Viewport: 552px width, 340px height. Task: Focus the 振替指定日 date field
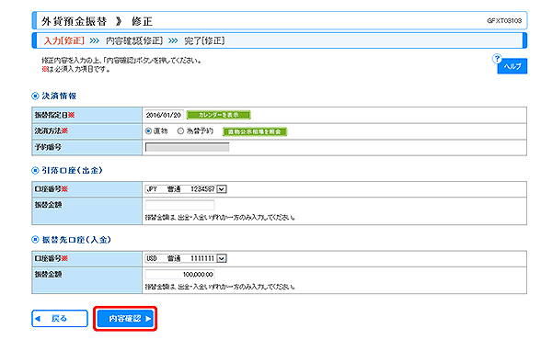(164, 115)
